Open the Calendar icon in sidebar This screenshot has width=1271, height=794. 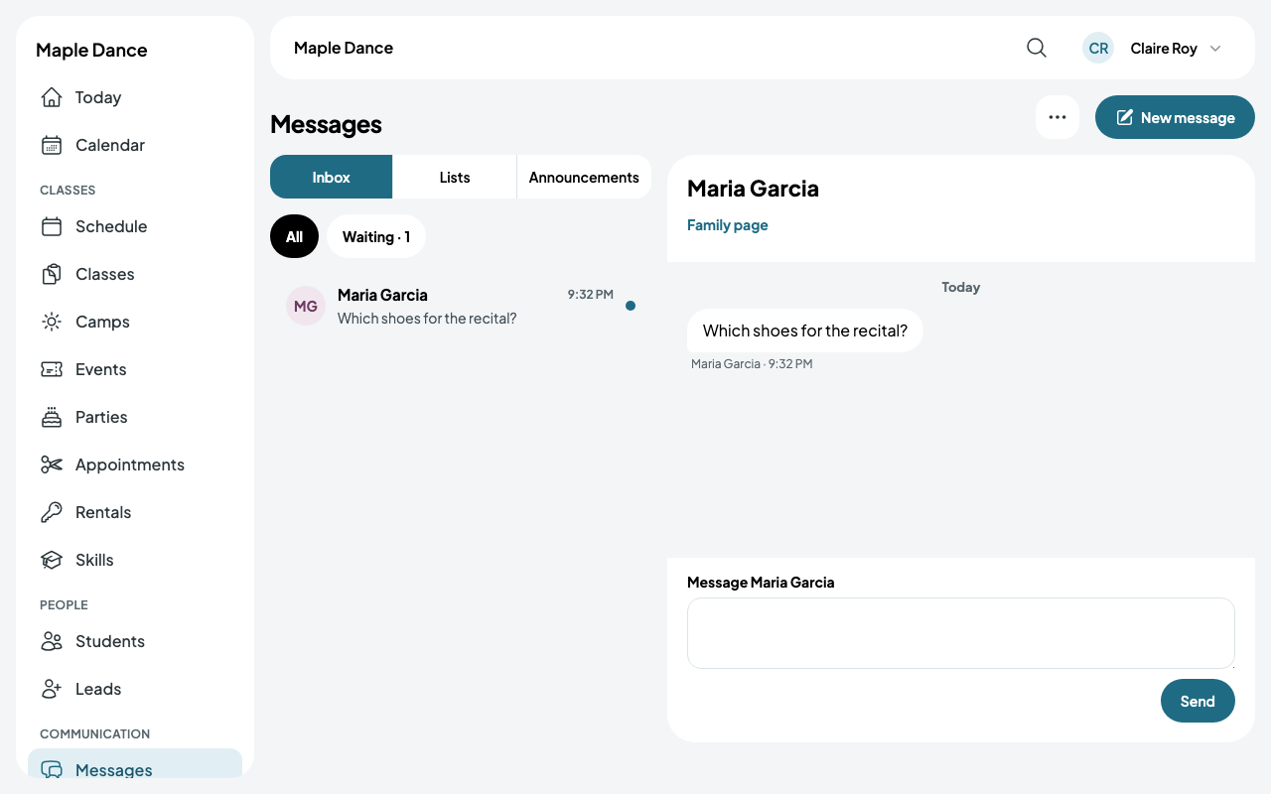click(52, 145)
